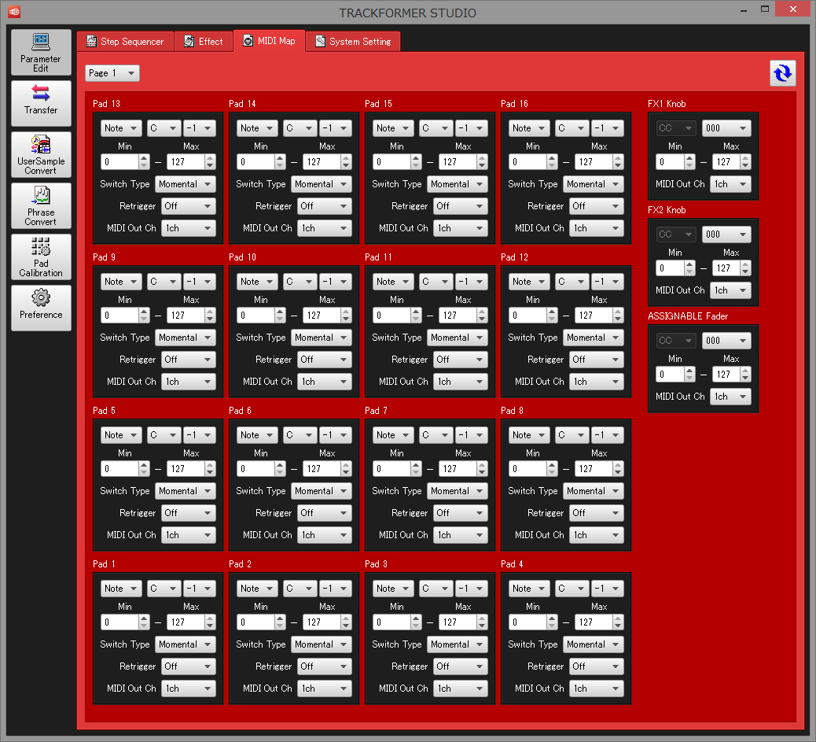Viewport: 816px width, 742px height.
Task: Open ASSIGNABLE Fader MIDI Out Ch dropdown
Action: coord(730,397)
